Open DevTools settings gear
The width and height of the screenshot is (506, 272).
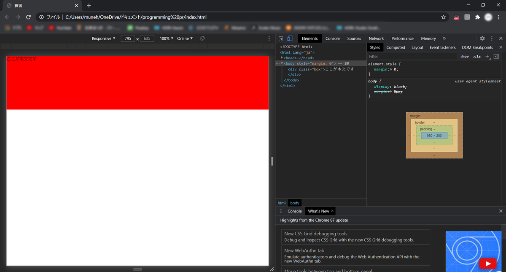point(482,38)
